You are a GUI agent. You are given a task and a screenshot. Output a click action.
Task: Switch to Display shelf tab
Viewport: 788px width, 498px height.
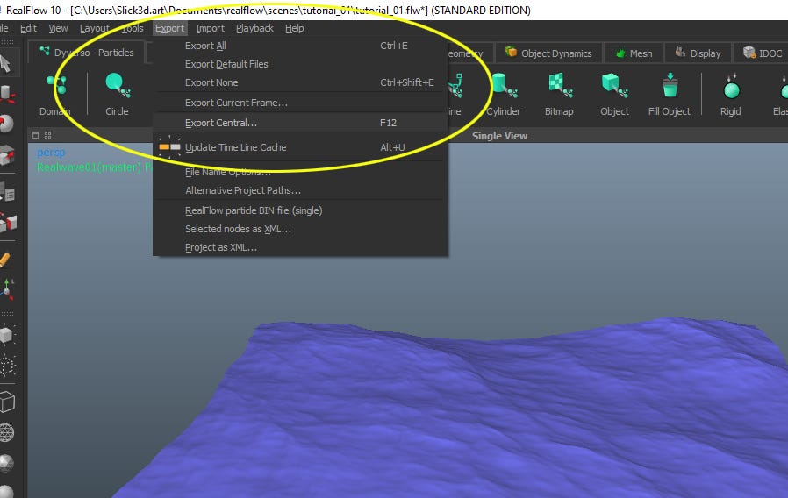698,53
